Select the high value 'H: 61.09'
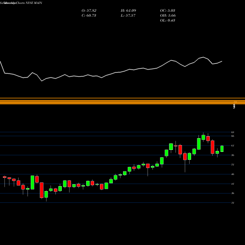The width and height of the screenshot is (245, 245). (128, 11)
